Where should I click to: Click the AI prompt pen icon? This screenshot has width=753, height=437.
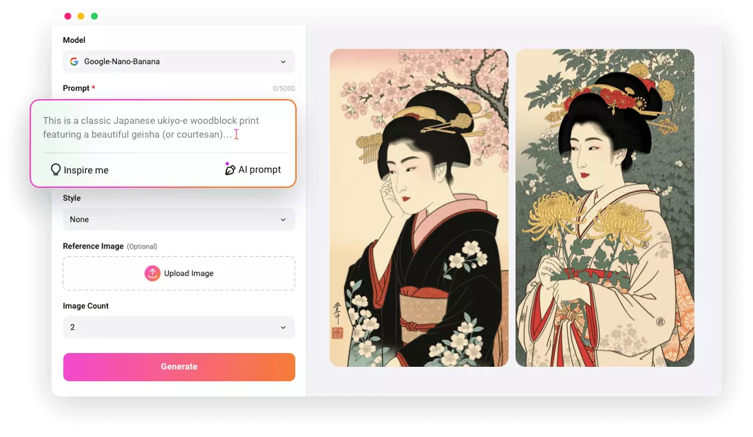pos(230,169)
